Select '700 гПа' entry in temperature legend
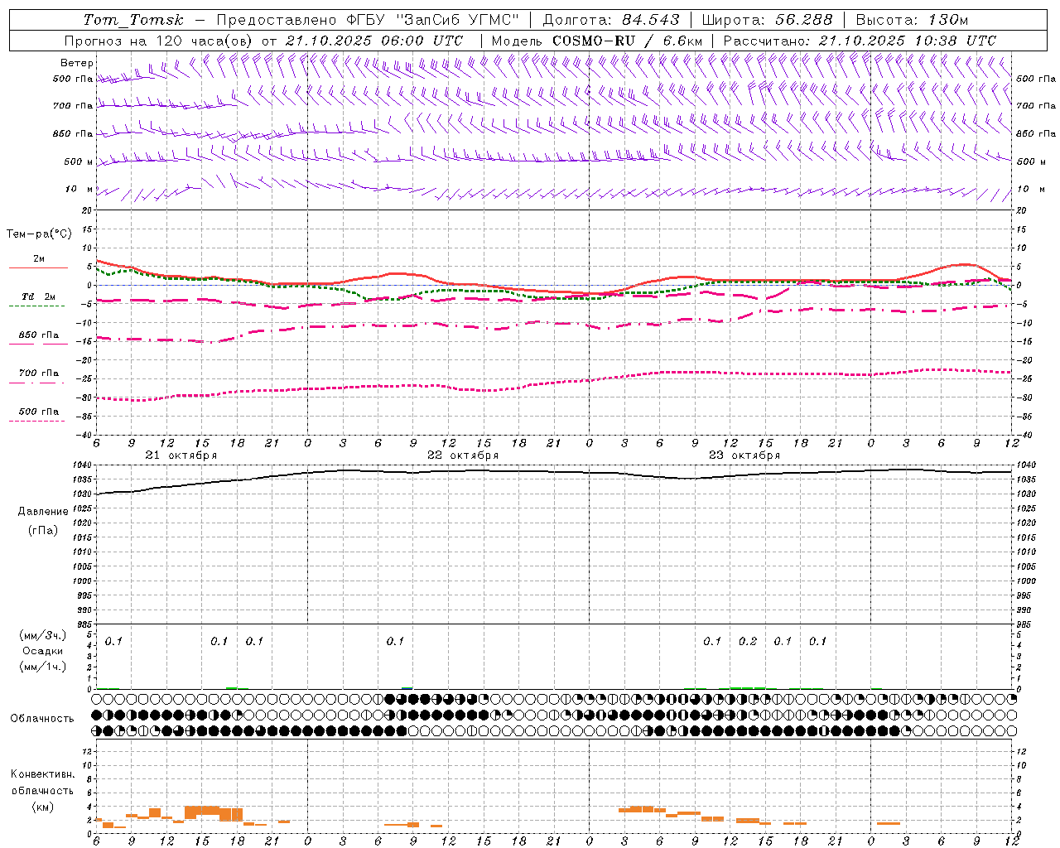 point(38,377)
